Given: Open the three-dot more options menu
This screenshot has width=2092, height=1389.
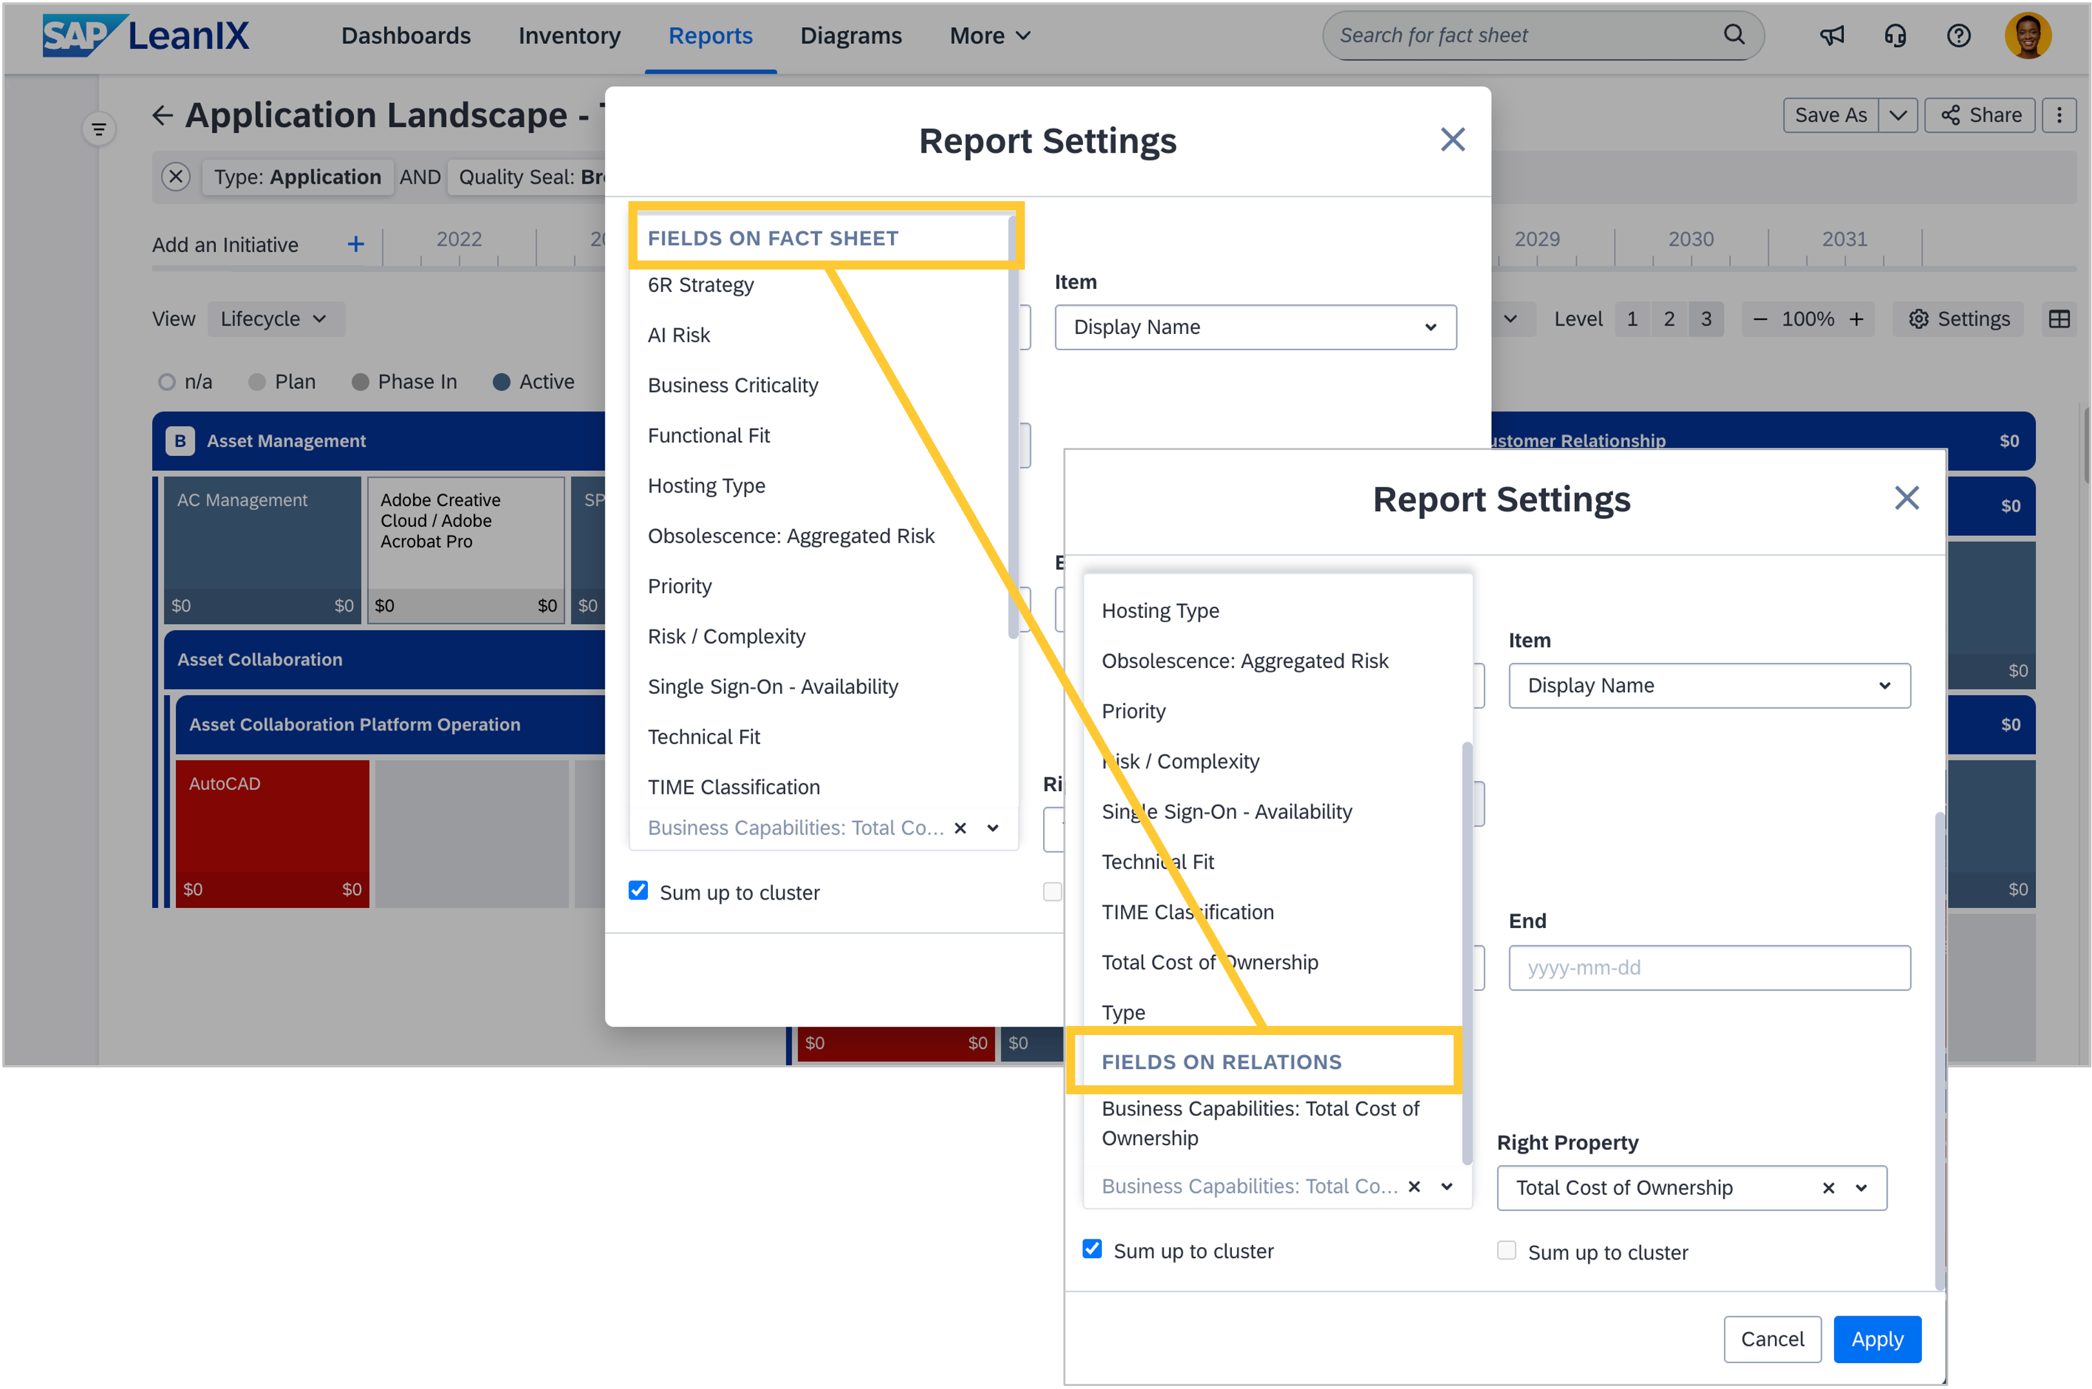Looking at the screenshot, I should click(x=2058, y=115).
